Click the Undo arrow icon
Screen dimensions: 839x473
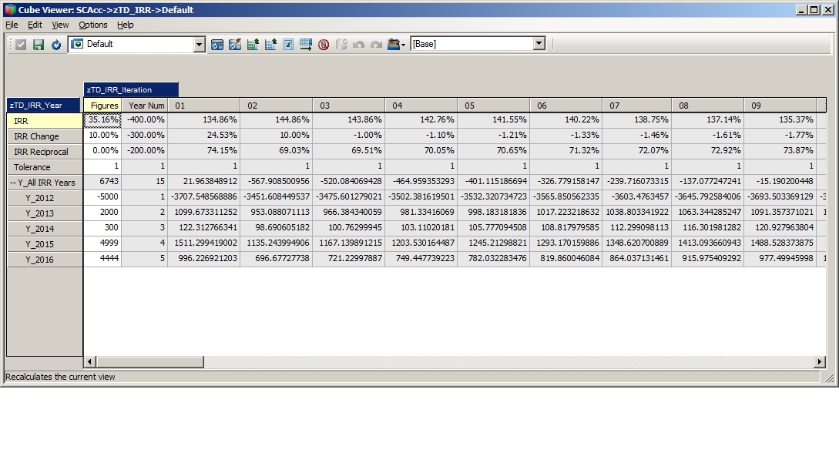[x=358, y=45]
